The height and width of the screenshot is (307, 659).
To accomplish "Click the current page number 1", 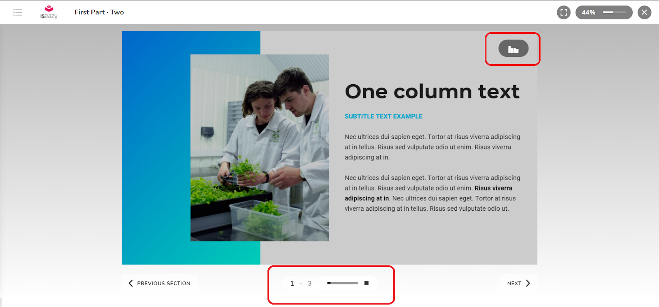I will [292, 283].
